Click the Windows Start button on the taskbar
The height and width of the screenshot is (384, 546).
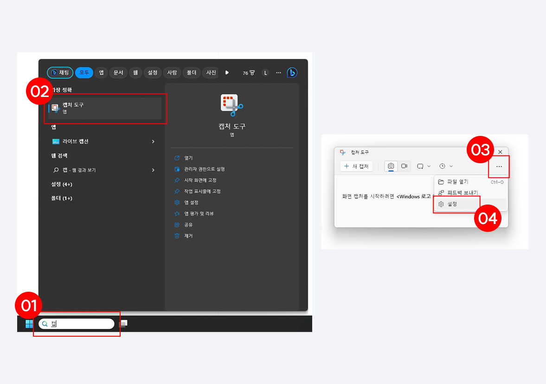[29, 323]
